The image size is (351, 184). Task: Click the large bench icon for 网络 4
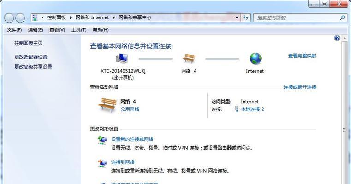pyautogui.click(x=107, y=105)
